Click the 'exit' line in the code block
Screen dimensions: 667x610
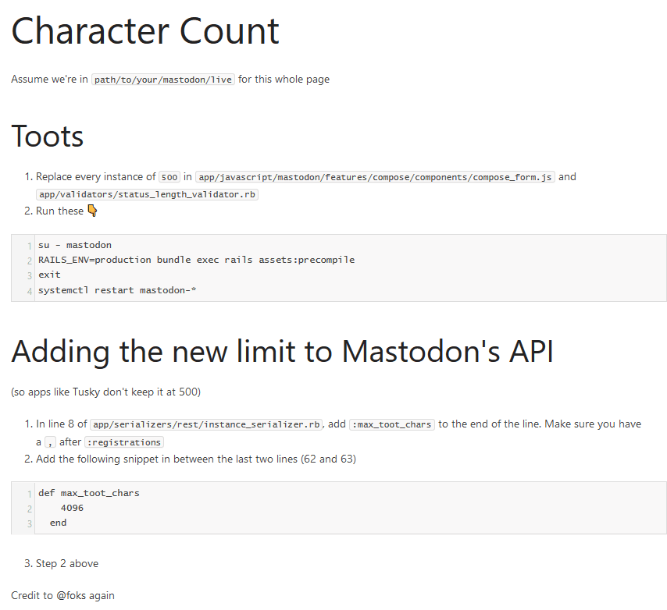pyautogui.click(x=49, y=275)
